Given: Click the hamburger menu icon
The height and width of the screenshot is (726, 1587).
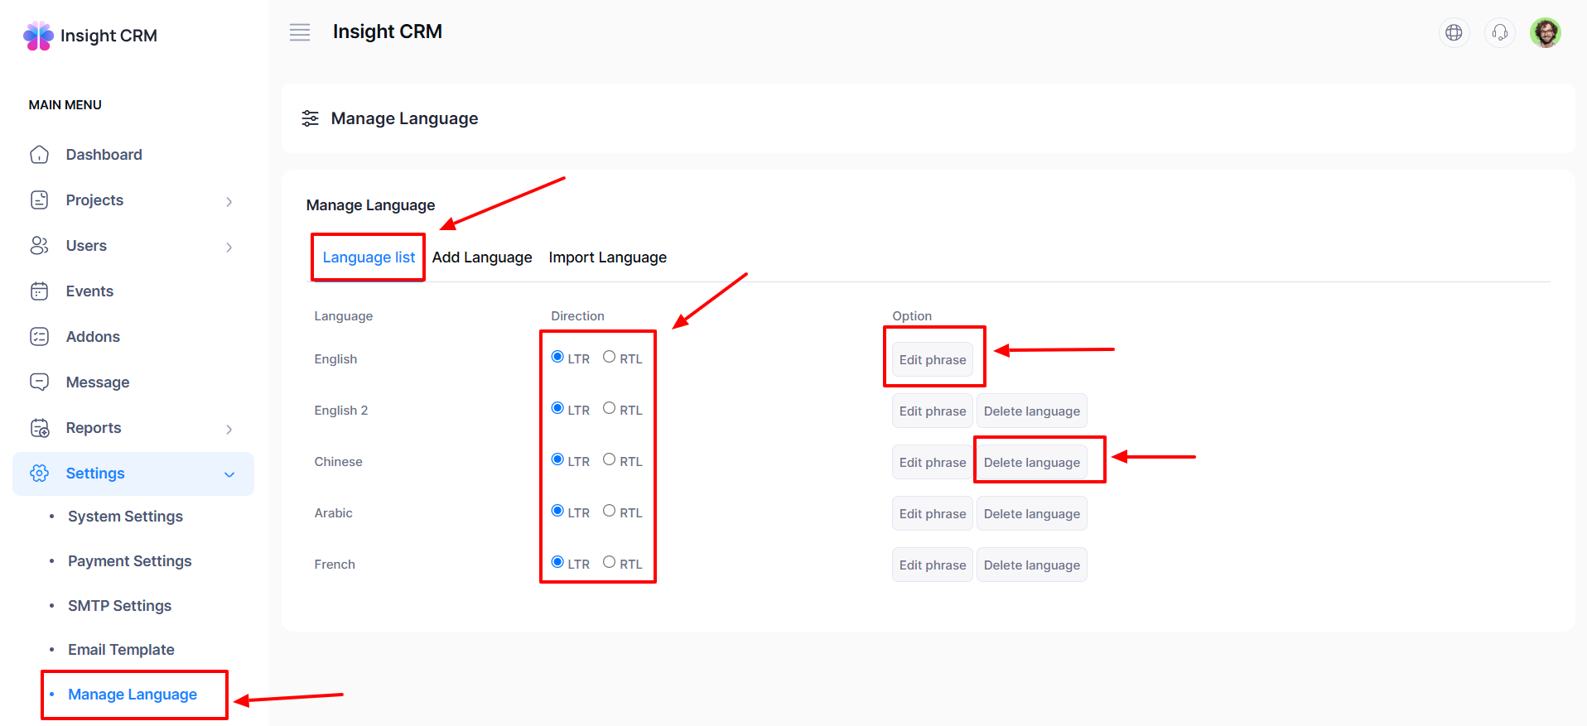Looking at the screenshot, I should click(300, 32).
